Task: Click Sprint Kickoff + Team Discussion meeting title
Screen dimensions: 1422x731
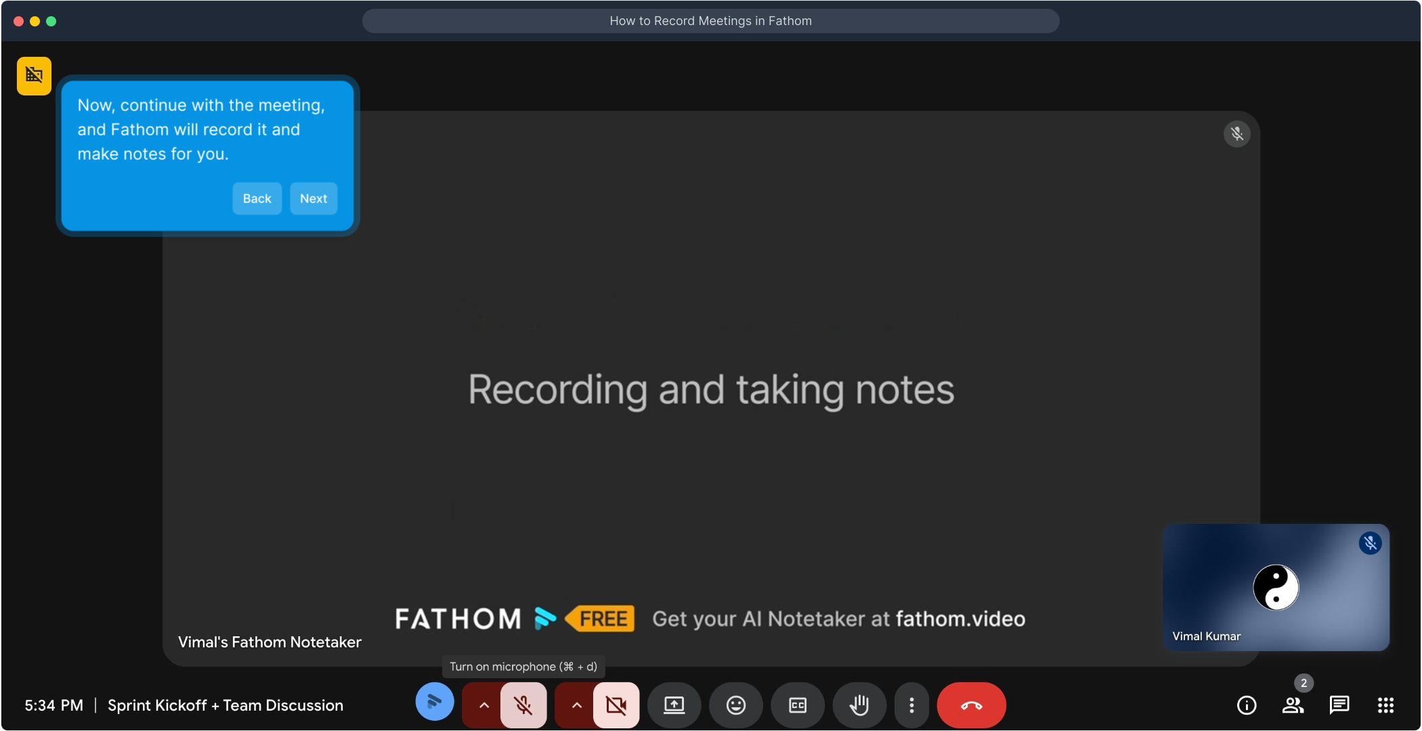Action: coord(225,705)
